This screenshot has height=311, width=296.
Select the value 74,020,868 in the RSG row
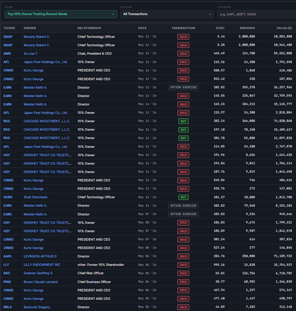click(x=283, y=121)
